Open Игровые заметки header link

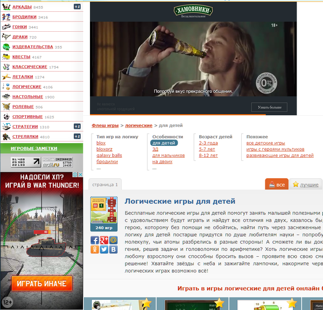coord(34,149)
